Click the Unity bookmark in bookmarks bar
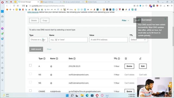The height and width of the screenshot is (98, 174). (70, 10)
